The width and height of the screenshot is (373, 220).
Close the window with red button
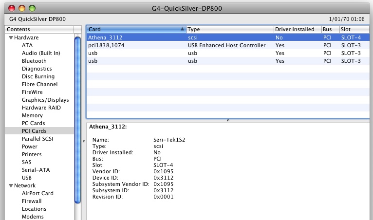pos(12,8)
